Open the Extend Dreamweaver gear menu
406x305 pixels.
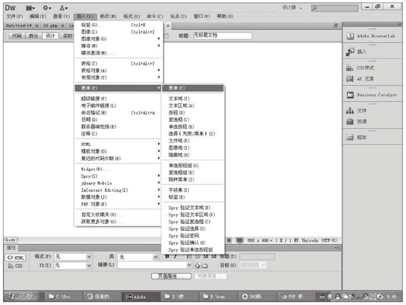click(47, 8)
